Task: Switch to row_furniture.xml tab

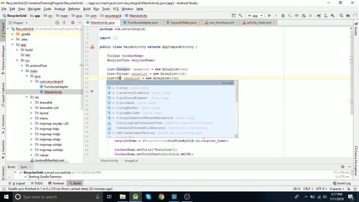Action: pos(221,22)
